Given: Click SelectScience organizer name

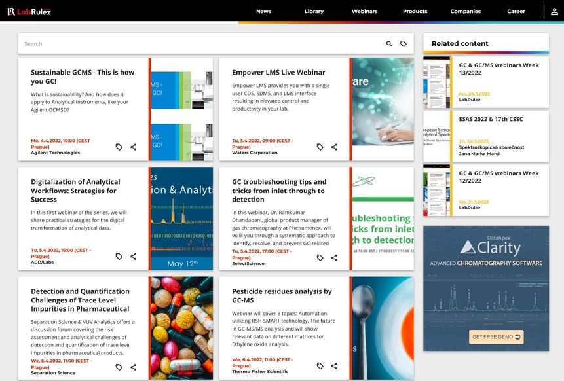Looking at the screenshot, I should click(x=248, y=263).
